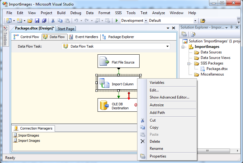This screenshot has height=163, width=243.
Task: Open the New Project dropdown arrow
Action: point(14,21)
